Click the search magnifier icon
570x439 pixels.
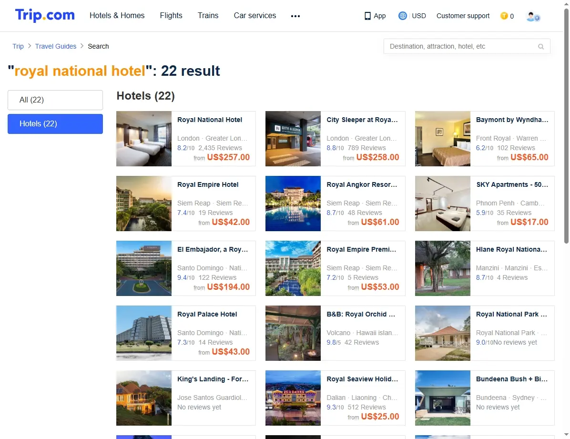point(541,47)
